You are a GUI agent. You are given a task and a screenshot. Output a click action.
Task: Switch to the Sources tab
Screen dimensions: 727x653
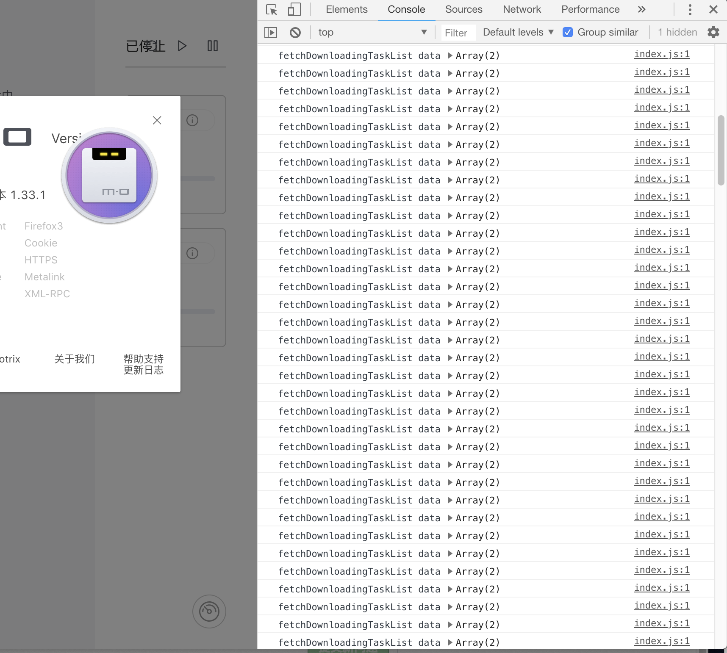[x=464, y=9]
